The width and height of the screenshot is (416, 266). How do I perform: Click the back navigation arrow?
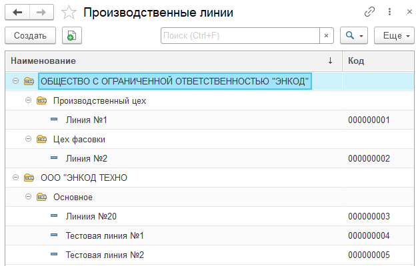17,12
